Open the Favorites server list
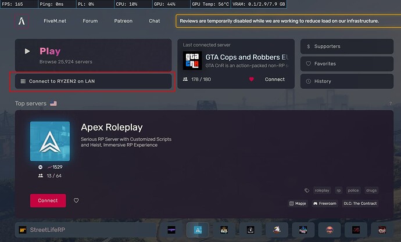 [x=346, y=64]
